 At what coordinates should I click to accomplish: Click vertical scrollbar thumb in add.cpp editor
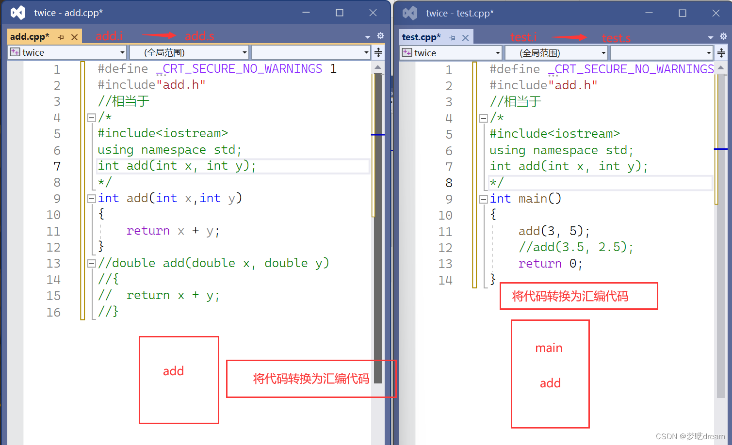point(378,228)
